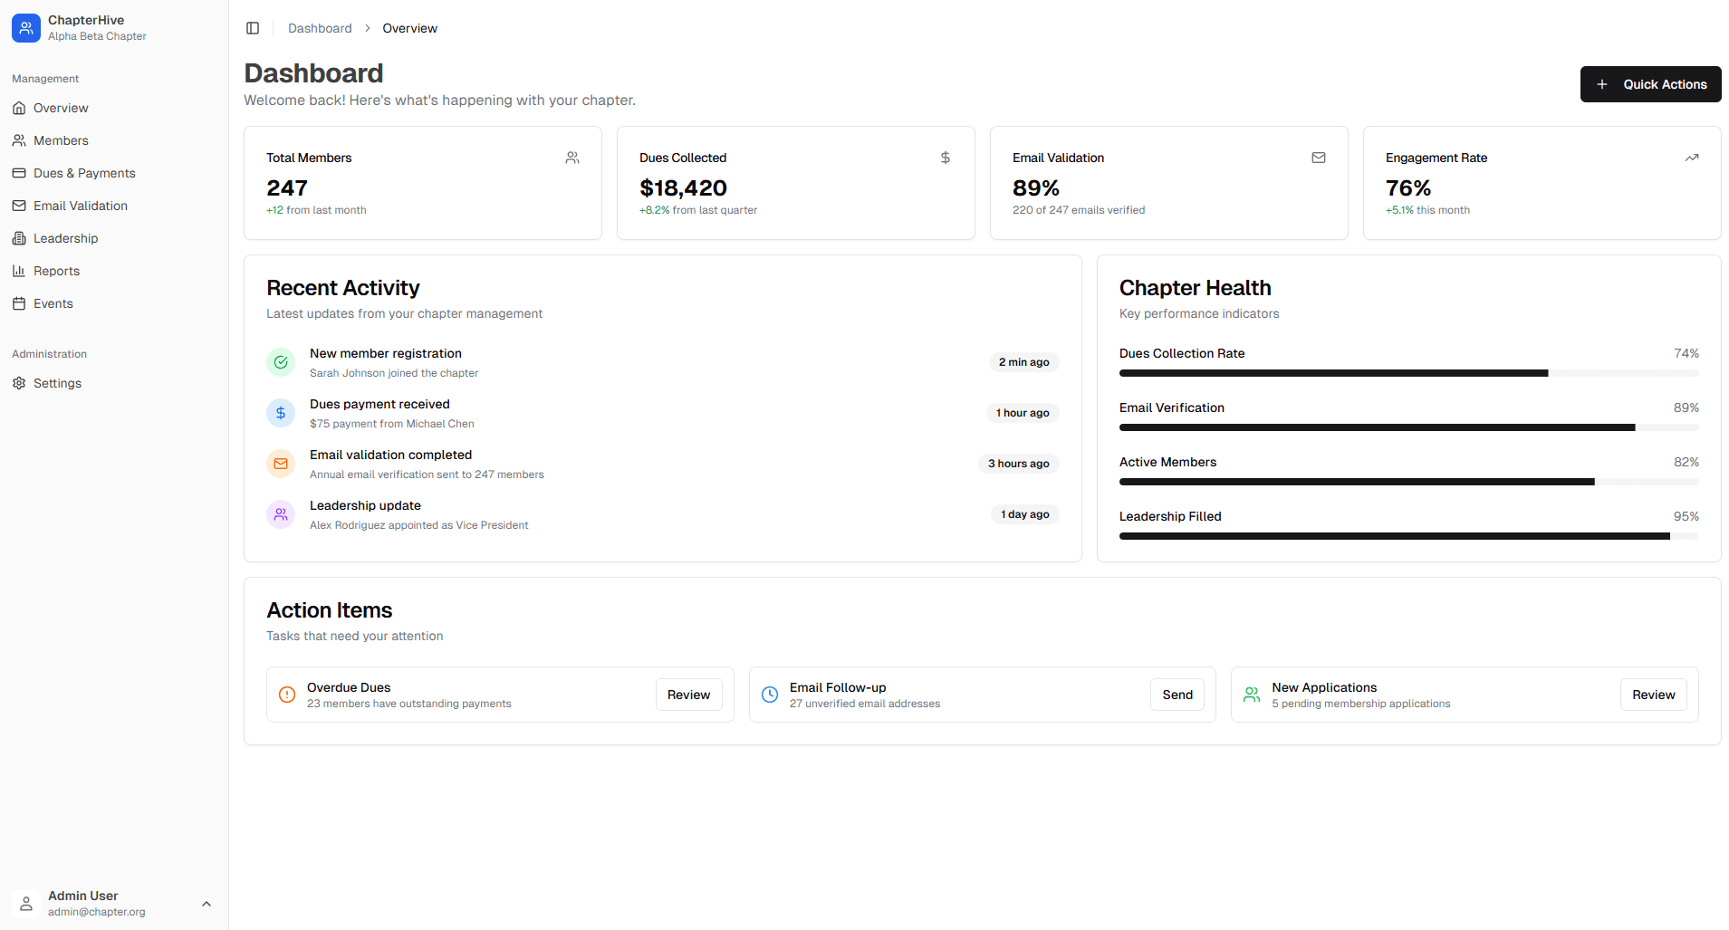
Task: Click the green checkmark on New member registration
Action: pyautogui.click(x=281, y=362)
